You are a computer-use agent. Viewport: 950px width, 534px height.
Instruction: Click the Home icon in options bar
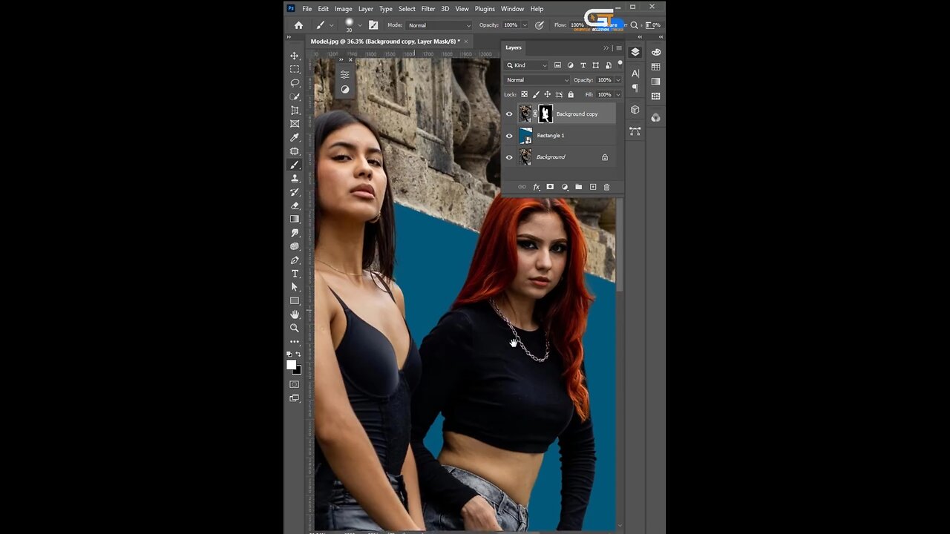(x=298, y=25)
